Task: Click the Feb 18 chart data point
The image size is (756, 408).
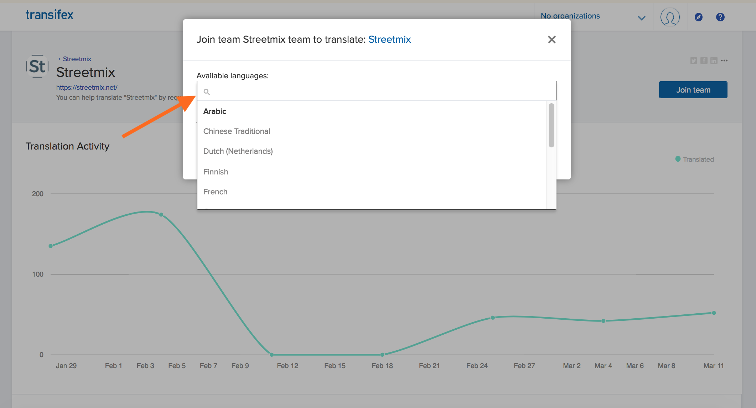Action: pos(382,355)
